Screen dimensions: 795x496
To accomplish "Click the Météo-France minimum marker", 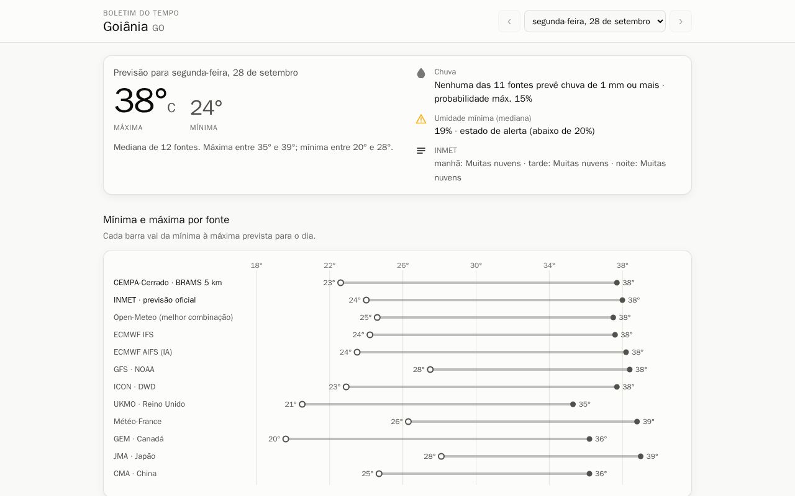I will click(408, 422).
